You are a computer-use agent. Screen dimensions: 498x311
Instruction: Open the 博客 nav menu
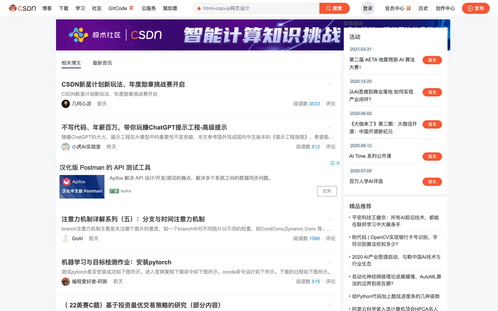[47, 8]
